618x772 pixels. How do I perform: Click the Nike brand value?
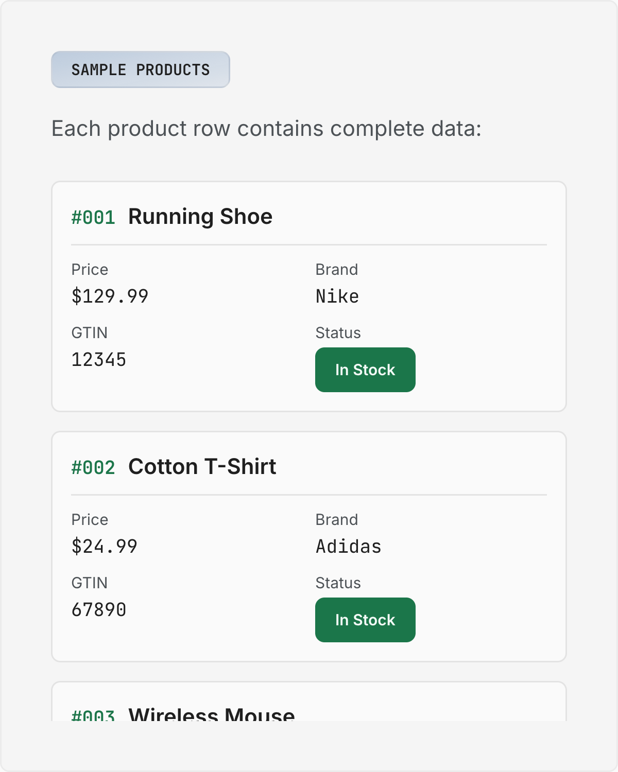(x=337, y=296)
